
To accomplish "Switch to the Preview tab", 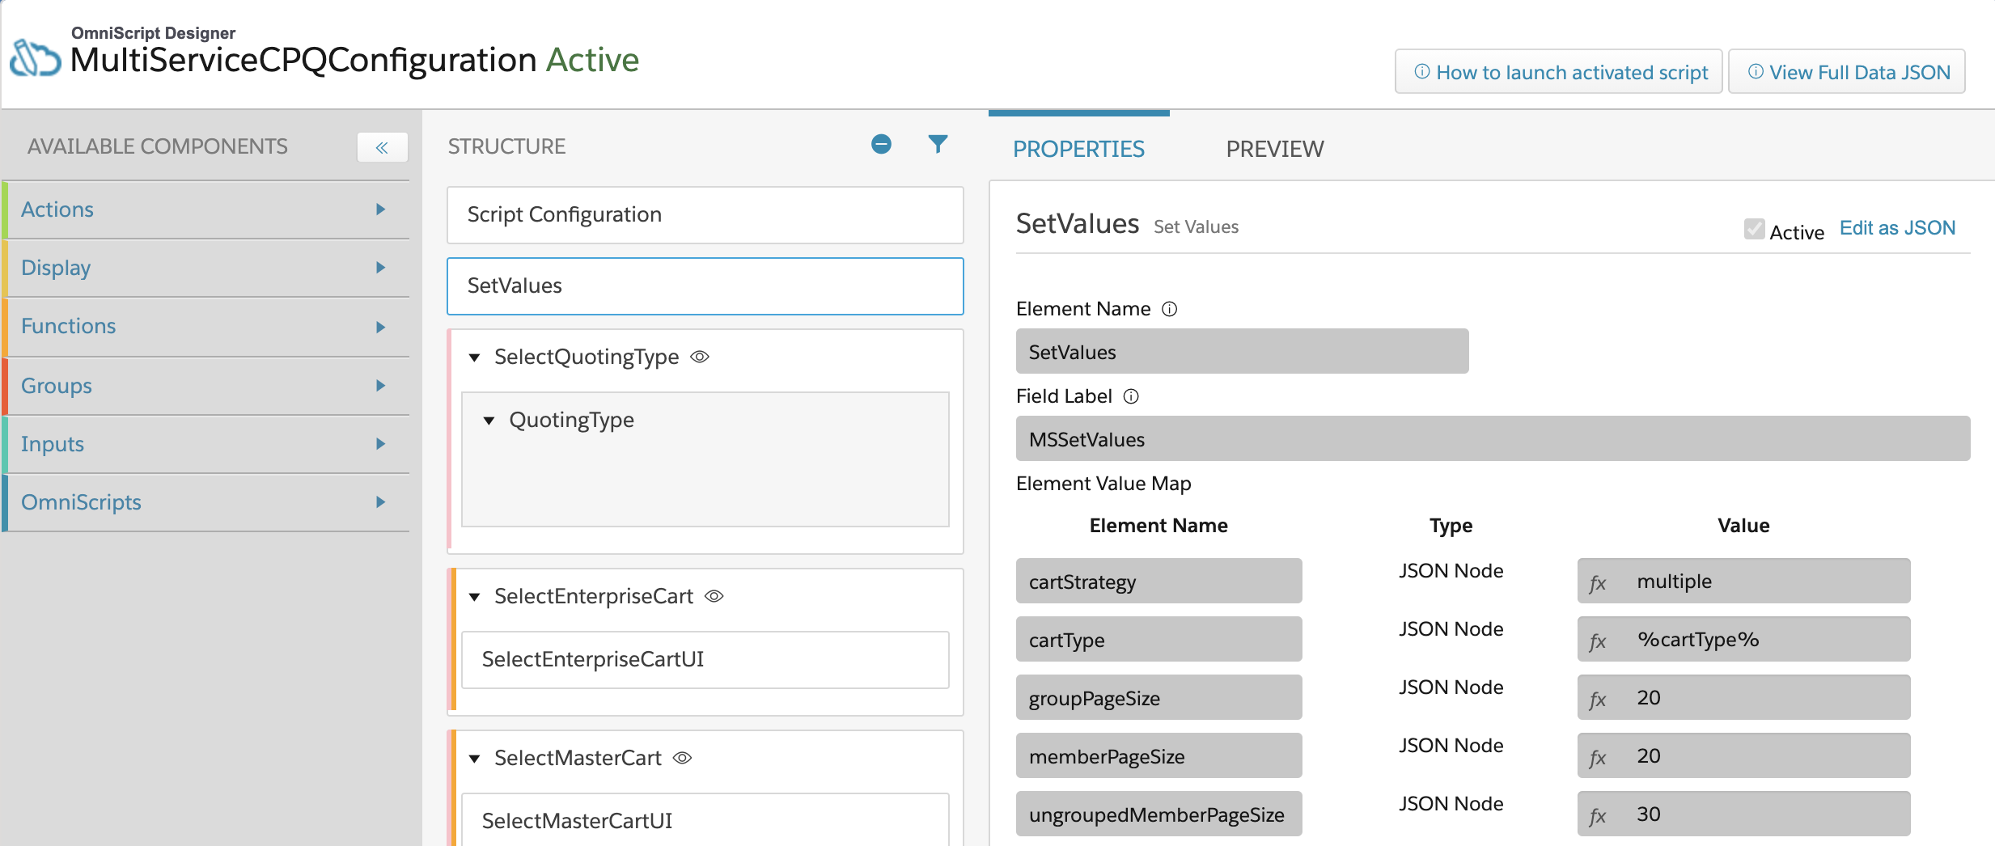I will click(x=1275, y=149).
